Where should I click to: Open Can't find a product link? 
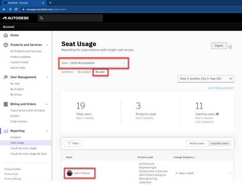click(x=221, y=88)
